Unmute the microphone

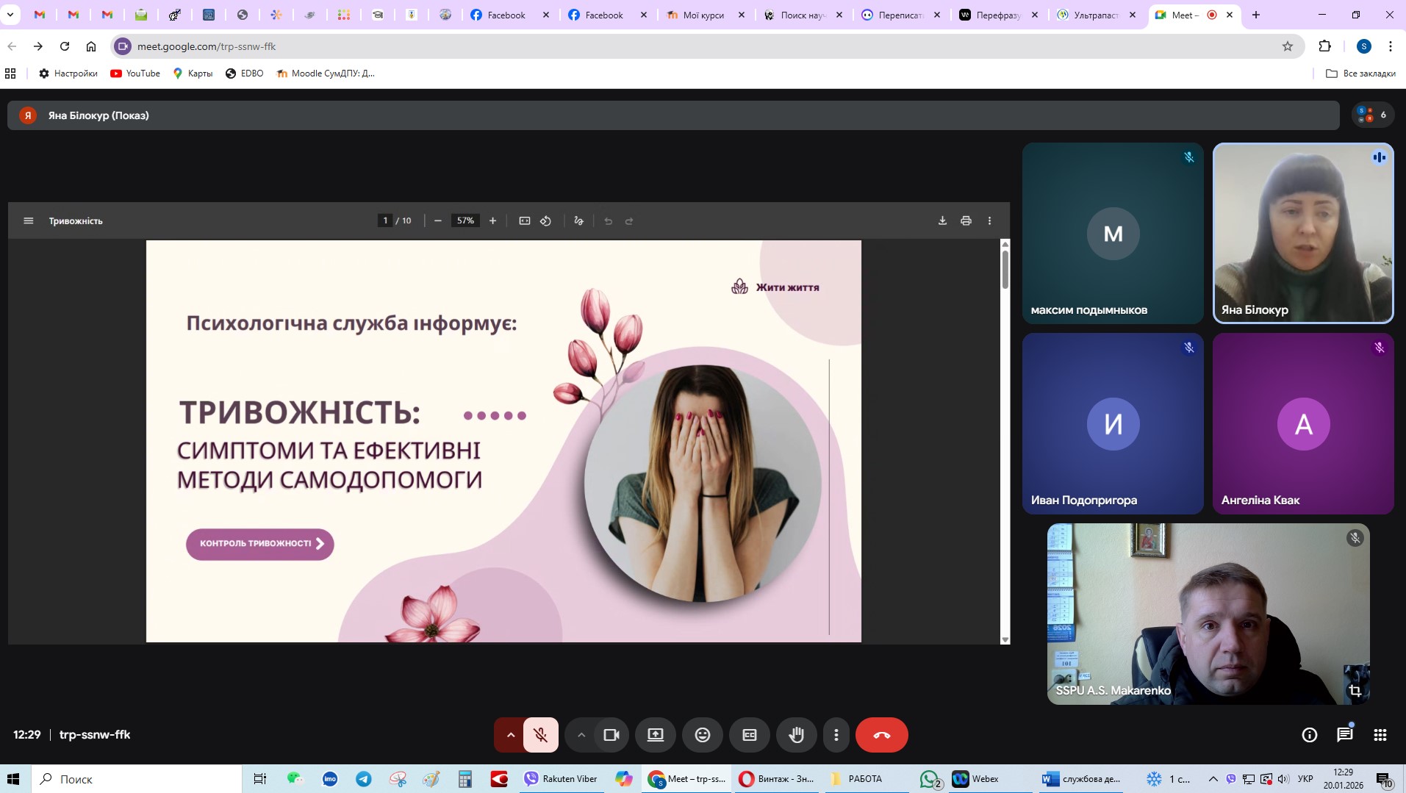[540, 735]
